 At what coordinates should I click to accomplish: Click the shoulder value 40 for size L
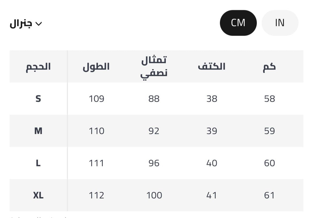(212, 163)
